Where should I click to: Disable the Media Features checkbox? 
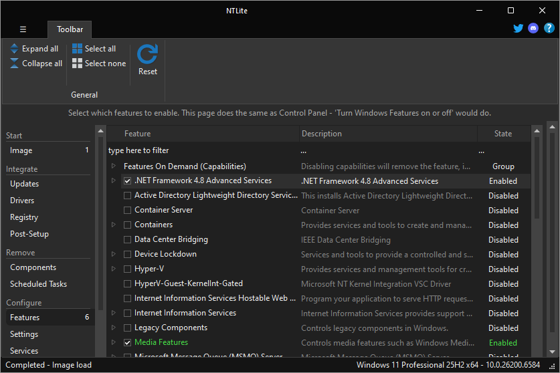pyautogui.click(x=128, y=342)
